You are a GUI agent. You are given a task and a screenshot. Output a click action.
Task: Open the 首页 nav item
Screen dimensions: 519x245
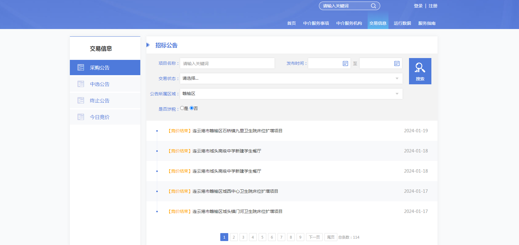click(x=291, y=23)
